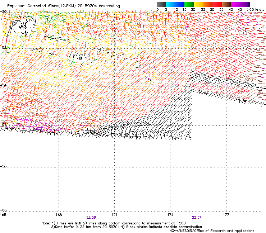Click the magenta-purple 40-50 knots legend segment

tap(240, 4)
